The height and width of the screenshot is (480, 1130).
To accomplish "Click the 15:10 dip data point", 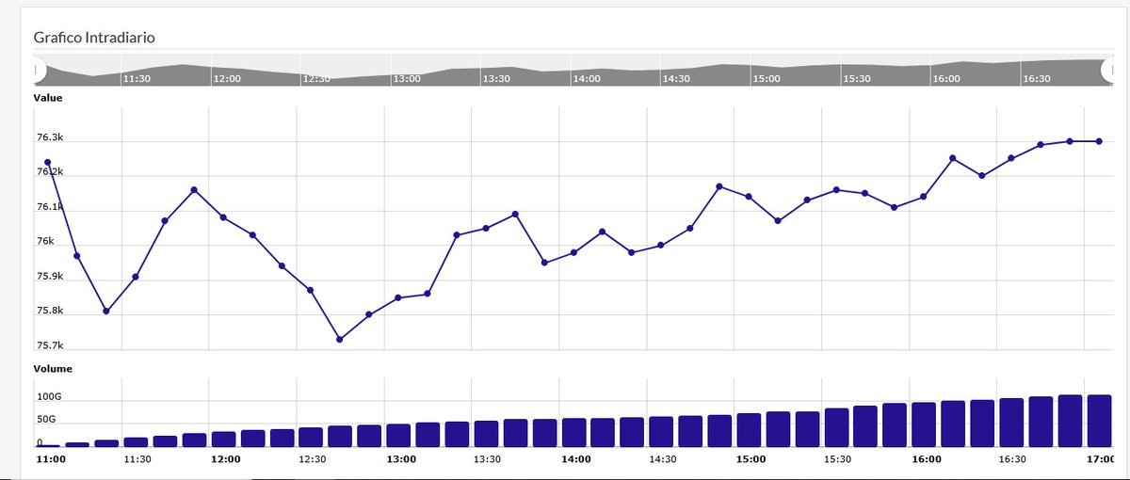I will point(778,221).
